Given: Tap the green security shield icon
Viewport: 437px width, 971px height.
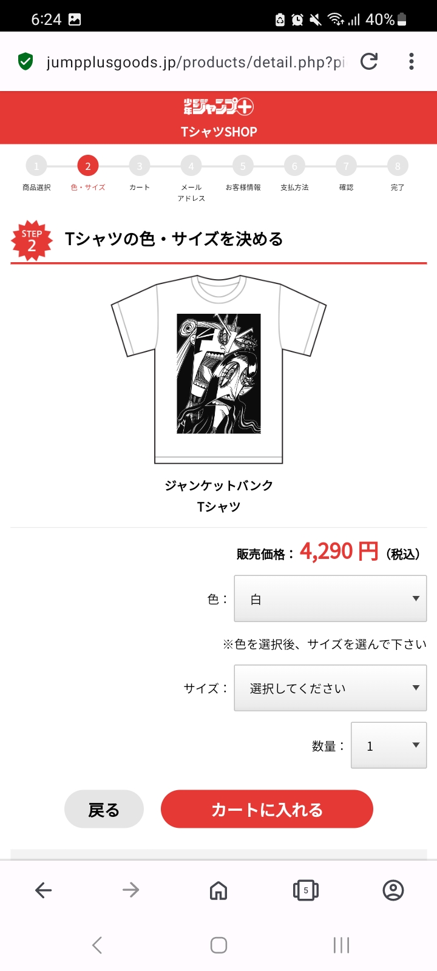Looking at the screenshot, I should pos(25,61).
